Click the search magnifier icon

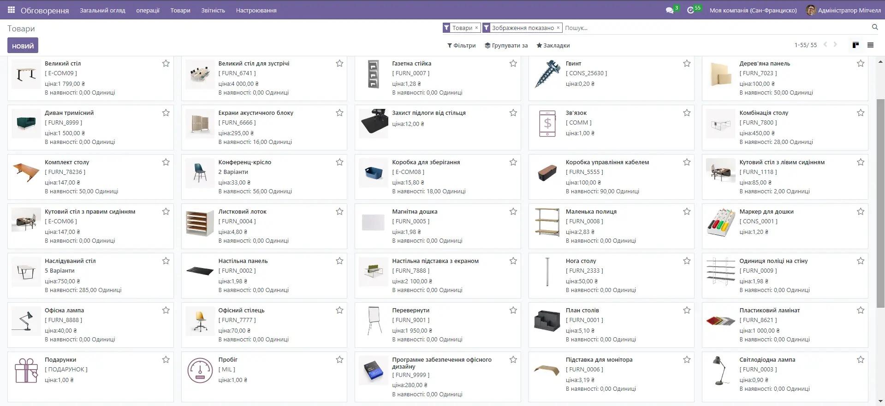point(874,28)
